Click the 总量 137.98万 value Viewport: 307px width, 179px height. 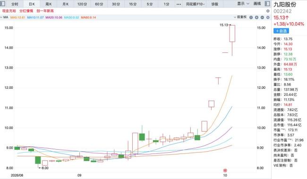click(291, 90)
